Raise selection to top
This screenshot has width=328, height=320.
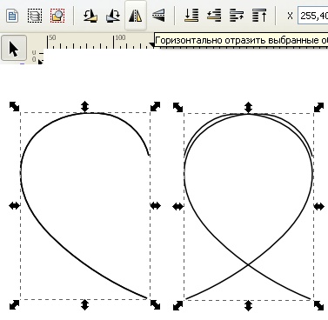point(259,16)
